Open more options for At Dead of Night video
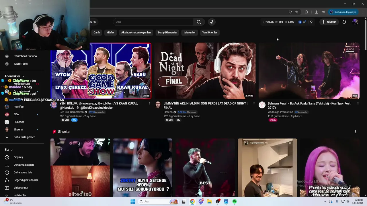 pos(254,104)
